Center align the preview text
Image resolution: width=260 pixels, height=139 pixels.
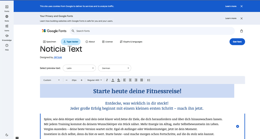[x=130, y=80]
